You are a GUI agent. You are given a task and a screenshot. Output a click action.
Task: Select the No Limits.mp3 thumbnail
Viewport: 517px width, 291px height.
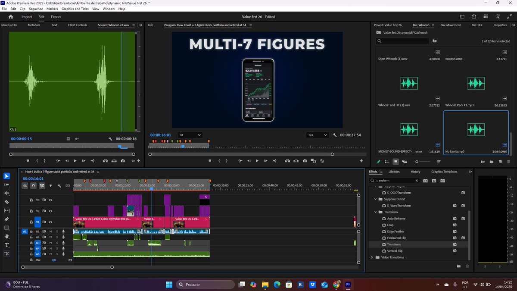476,129
